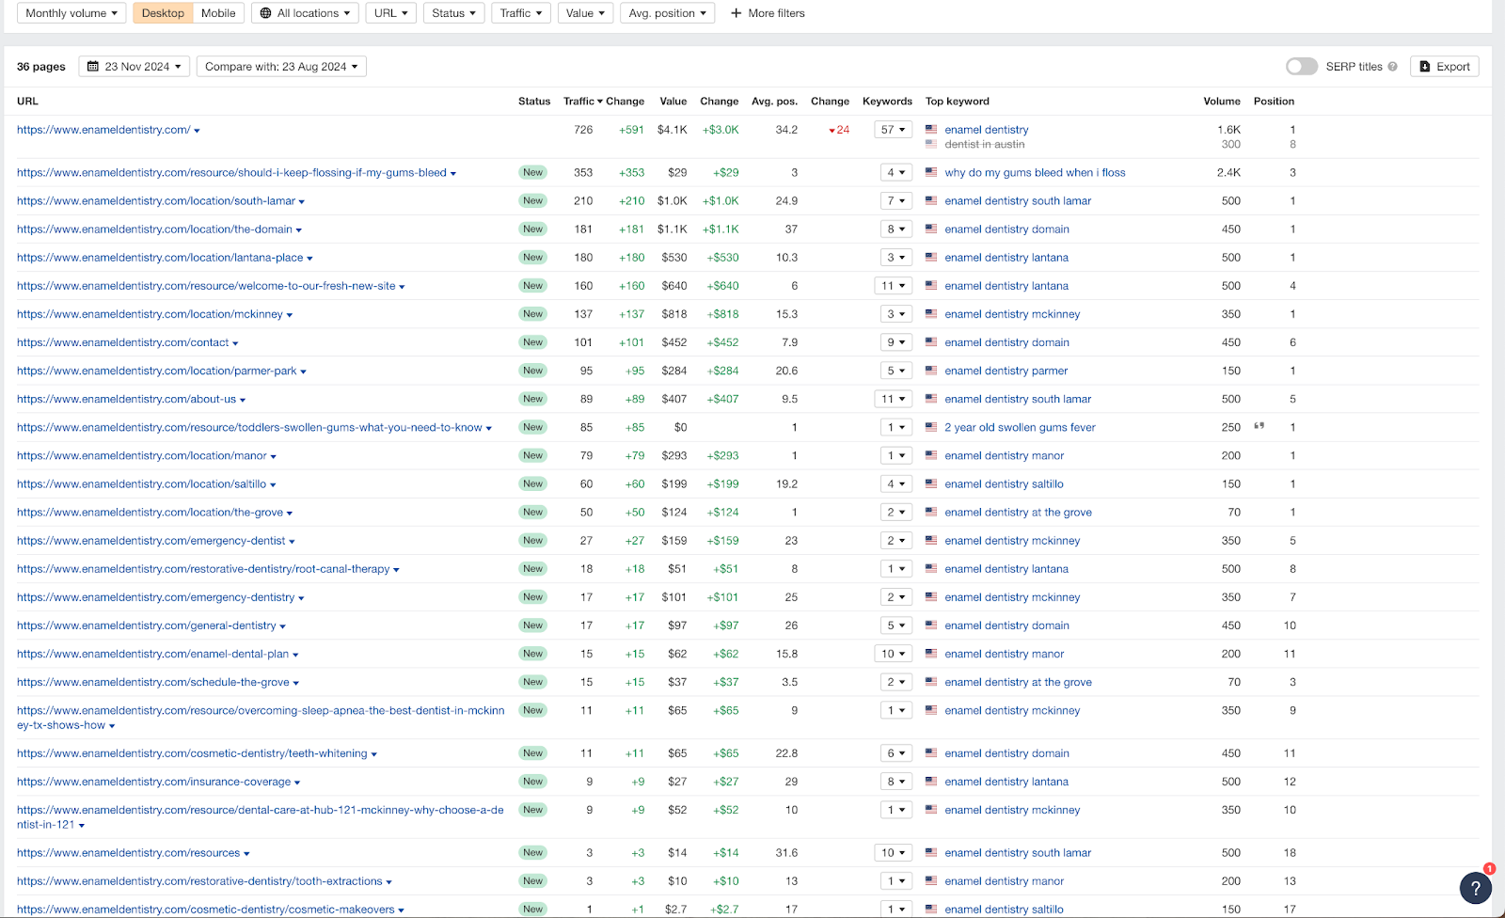Click the calendar icon beside 23 Nov 2024
This screenshot has width=1505, height=918.
coord(93,67)
